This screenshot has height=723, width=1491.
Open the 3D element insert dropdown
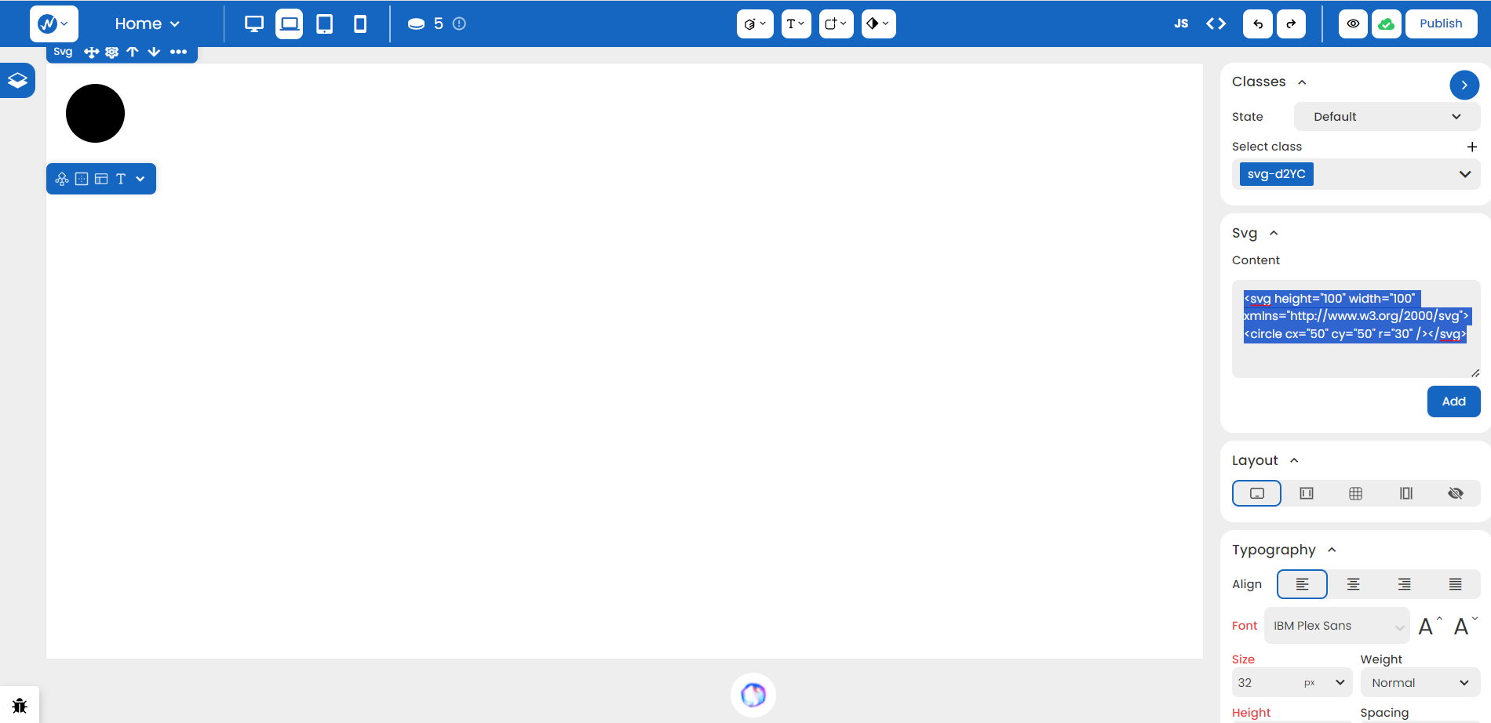point(755,24)
